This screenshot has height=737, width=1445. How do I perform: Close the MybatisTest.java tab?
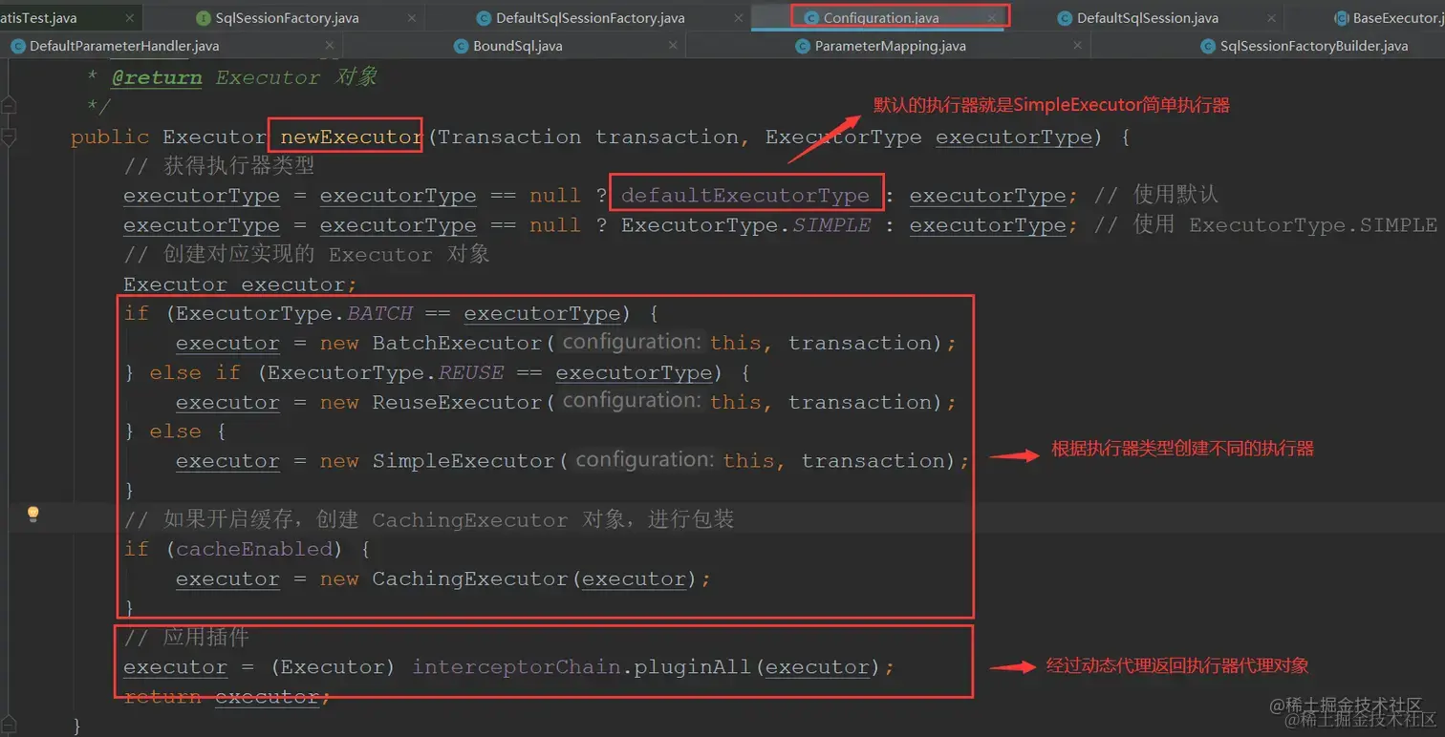(129, 18)
